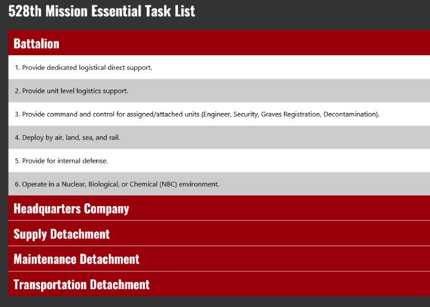Open the Maintenance Detachment section
This screenshot has width=430, height=307.
[76, 259]
